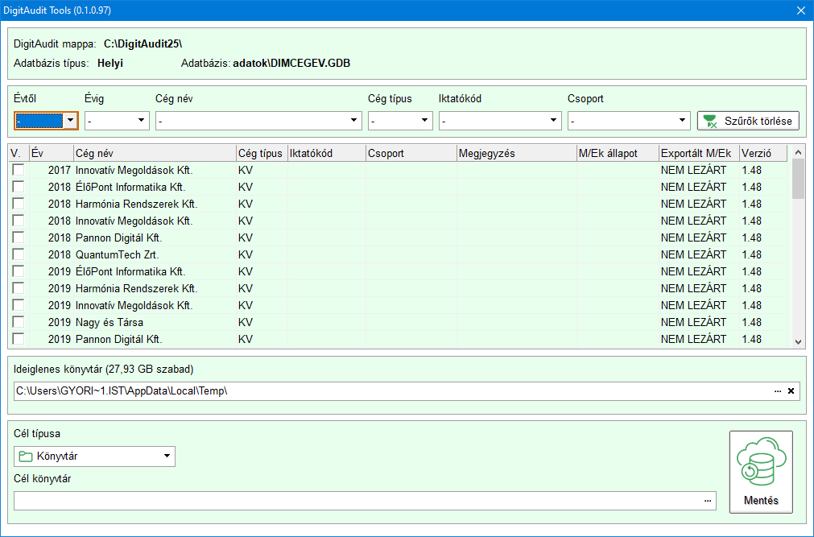The width and height of the screenshot is (814, 537).
Task: Sort table by the Verzió column header
Action: [x=763, y=153]
